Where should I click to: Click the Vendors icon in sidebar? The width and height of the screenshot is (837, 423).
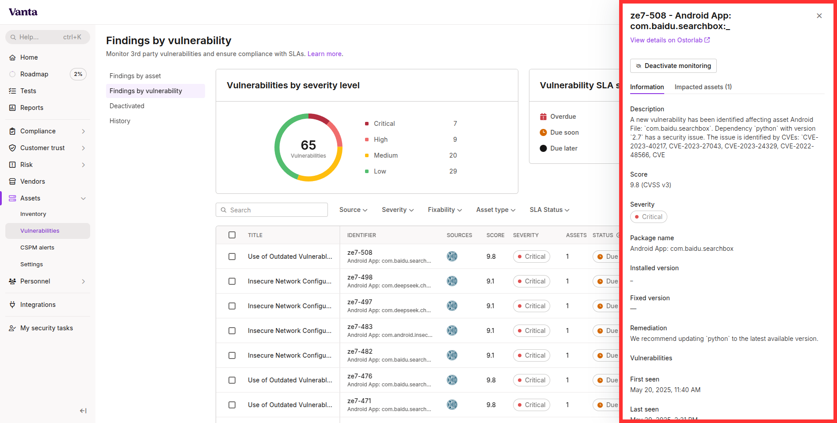click(12, 181)
